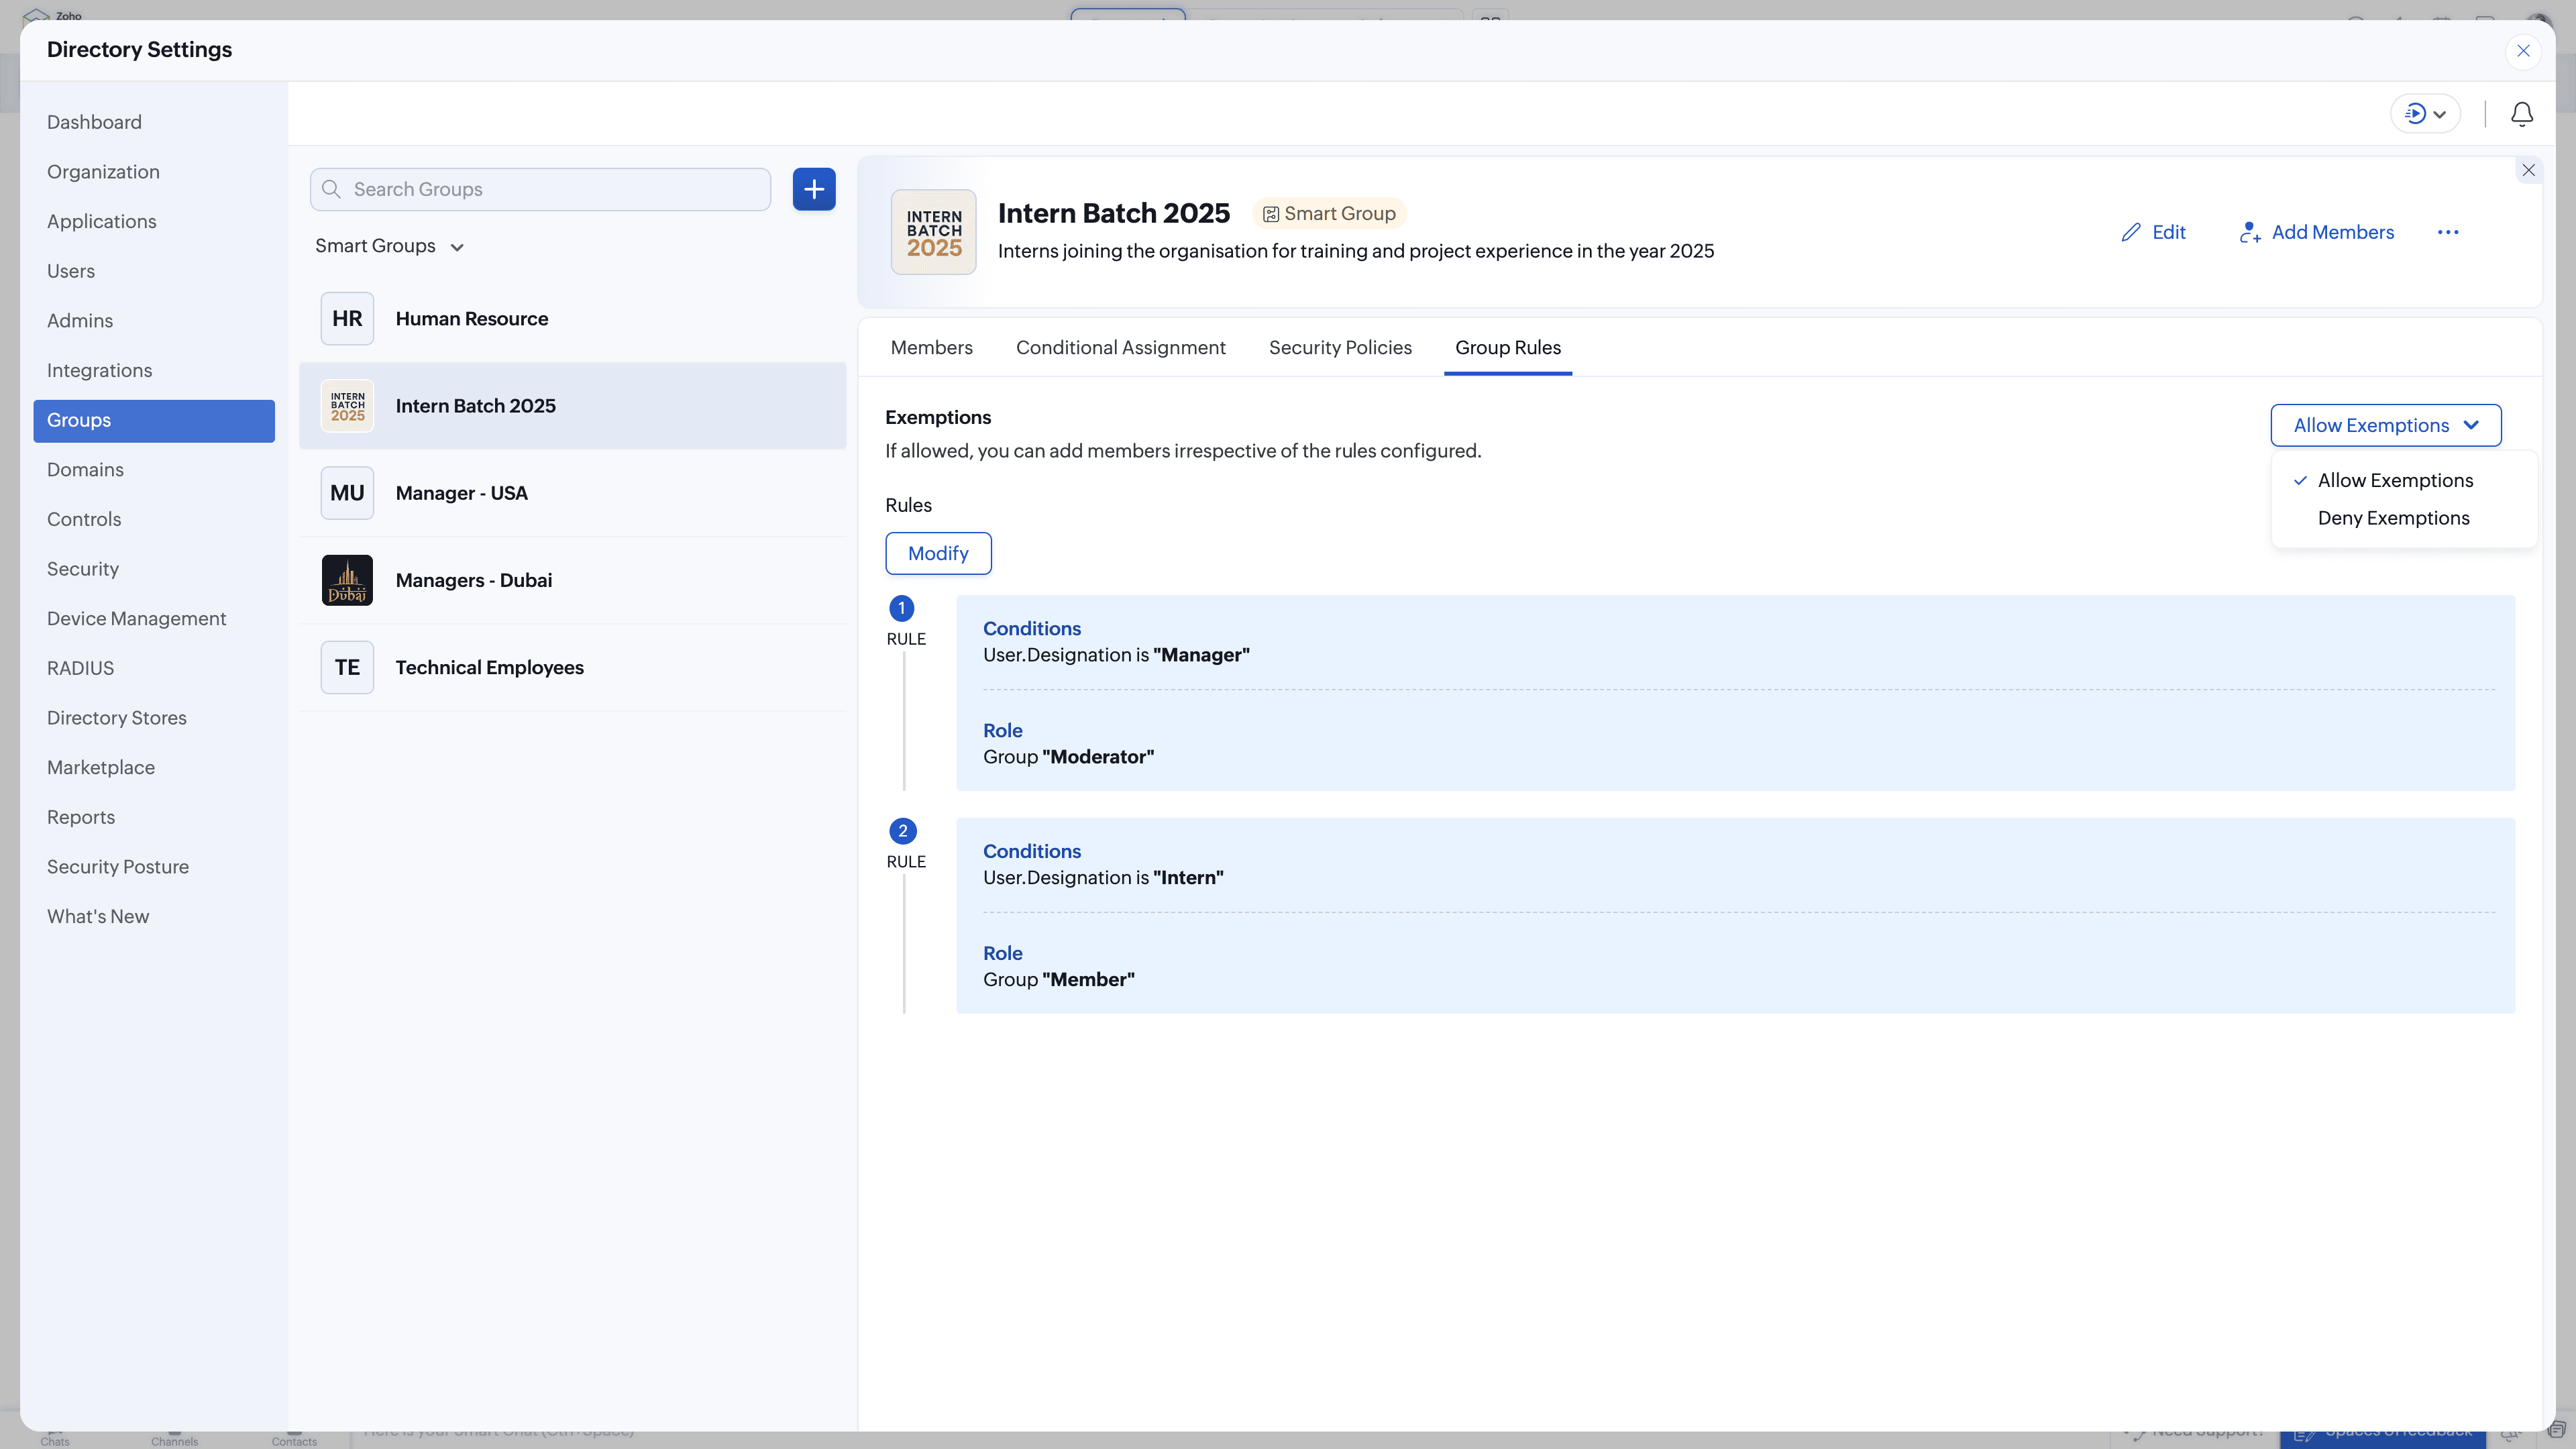This screenshot has height=1449, width=2576.
Task: Select the checked Allow Exemptions option
Action: pos(2394,480)
